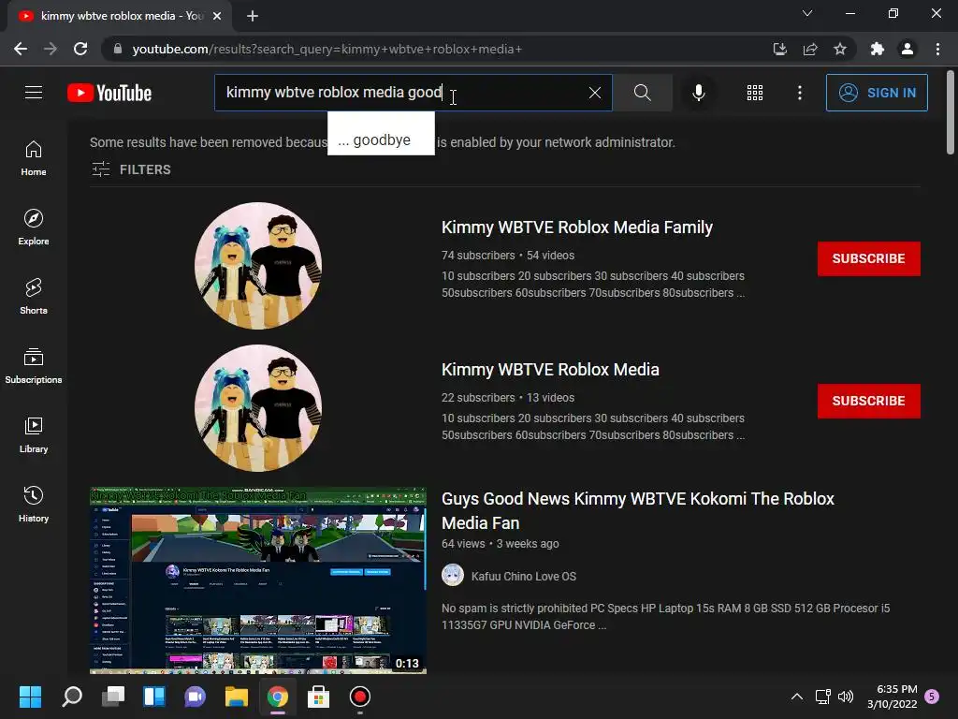The image size is (958, 719).
Task: Open Subscriptions in sidebar
Action: click(x=34, y=366)
